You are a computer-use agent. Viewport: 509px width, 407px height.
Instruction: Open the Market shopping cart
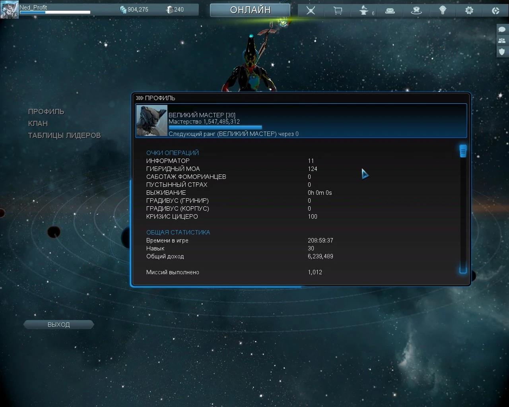tap(338, 10)
